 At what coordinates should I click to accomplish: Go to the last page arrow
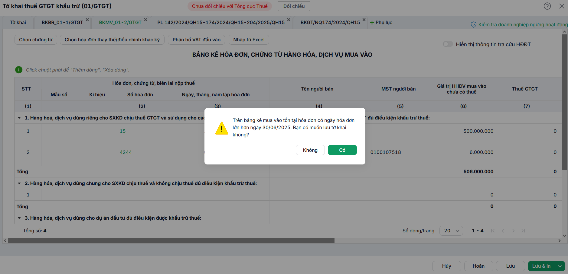click(x=523, y=231)
